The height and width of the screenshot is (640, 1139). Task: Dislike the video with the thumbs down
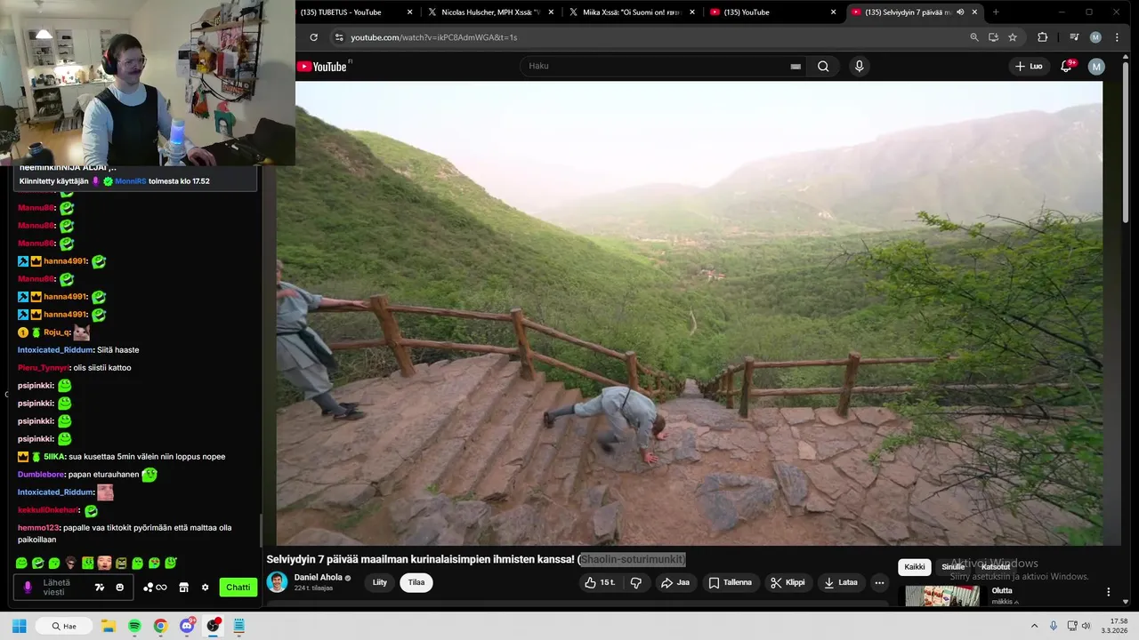(x=636, y=583)
